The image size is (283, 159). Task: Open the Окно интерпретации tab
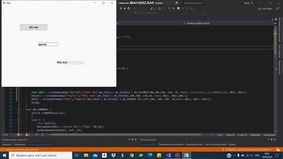click(x=216, y=144)
